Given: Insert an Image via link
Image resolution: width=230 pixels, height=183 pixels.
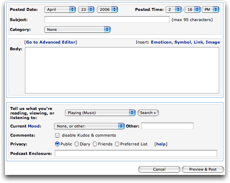Looking at the screenshot, I should 213,42.
